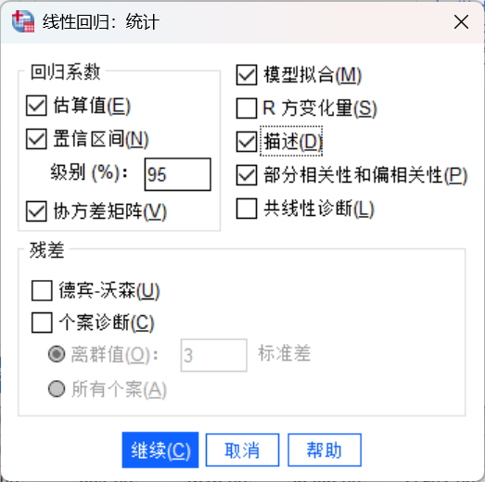
Task: Click the 标准差 outlier value field
Action: click(213, 355)
